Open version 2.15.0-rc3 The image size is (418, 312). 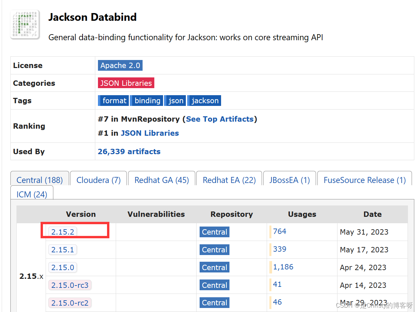(70, 285)
